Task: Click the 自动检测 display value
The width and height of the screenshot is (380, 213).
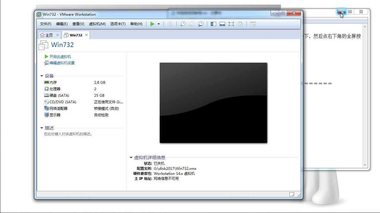Action: point(101,115)
